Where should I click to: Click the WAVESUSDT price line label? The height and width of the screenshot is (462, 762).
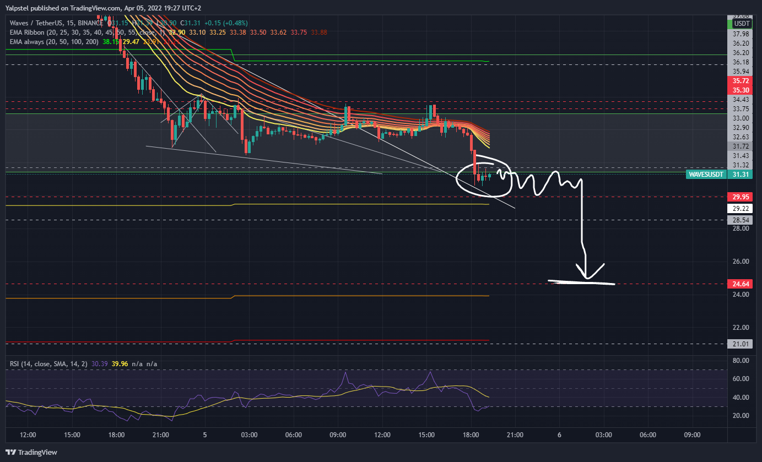pyautogui.click(x=706, y=175)
